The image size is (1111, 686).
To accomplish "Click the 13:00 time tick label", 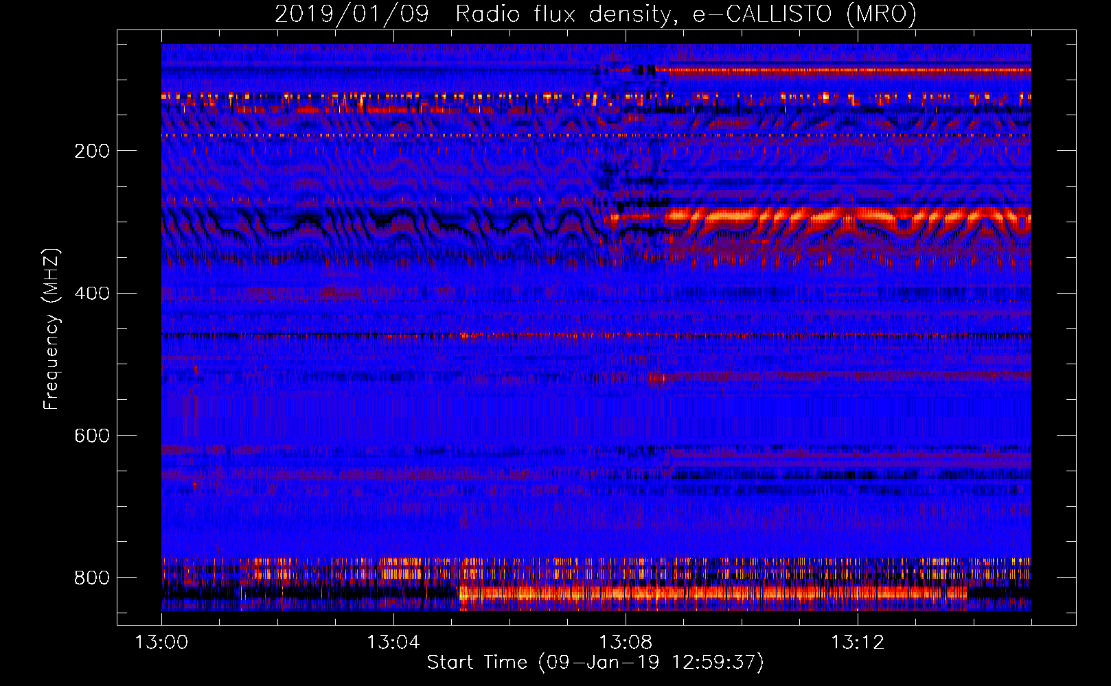I will [x=161, y=643].
